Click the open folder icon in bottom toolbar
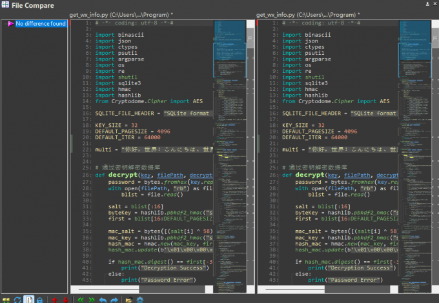Screen dimensions: 439x303 coord(128,300)
